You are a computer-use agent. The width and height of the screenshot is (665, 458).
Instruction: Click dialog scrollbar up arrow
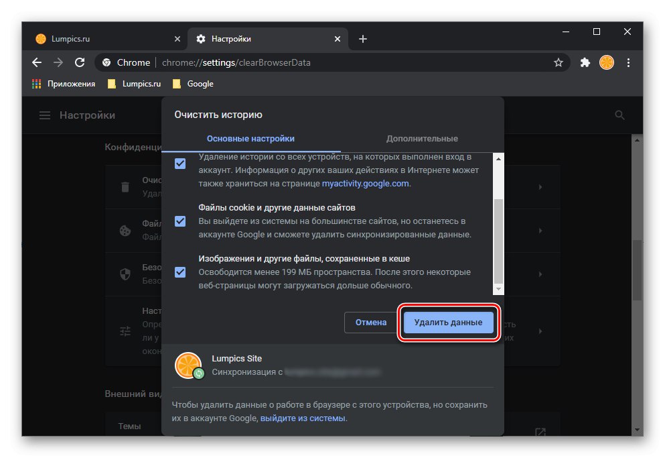pos(498,158)
